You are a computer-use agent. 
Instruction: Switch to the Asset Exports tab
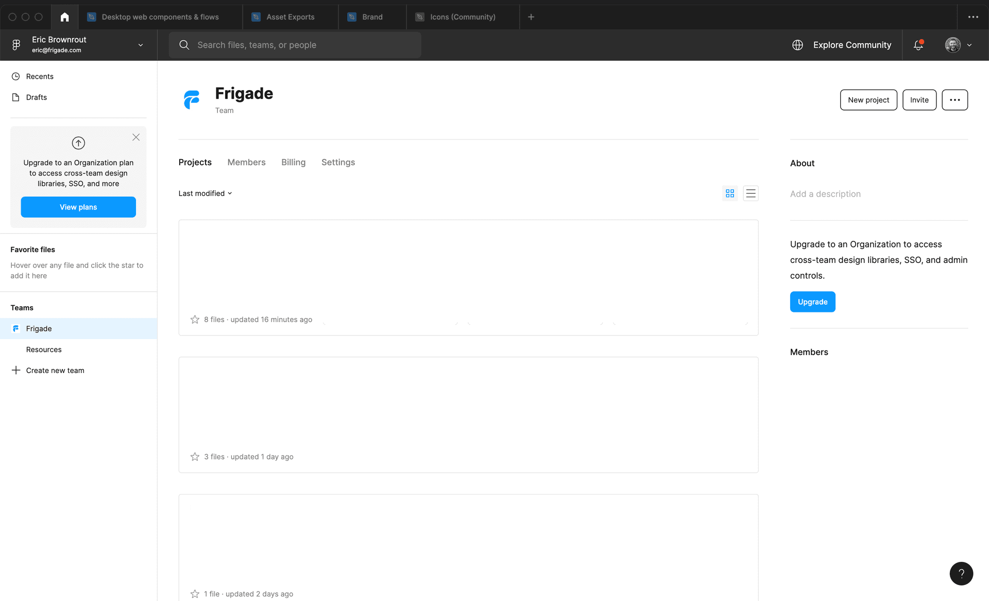[291, 17]
